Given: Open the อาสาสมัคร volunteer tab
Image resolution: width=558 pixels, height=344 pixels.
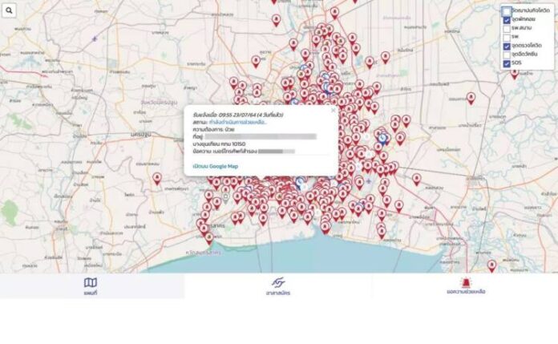Looking at the screenshot, I should coord(278,286).
